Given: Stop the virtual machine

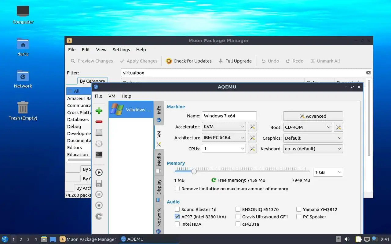Looking at the screenshot, I should coord(99,205).
